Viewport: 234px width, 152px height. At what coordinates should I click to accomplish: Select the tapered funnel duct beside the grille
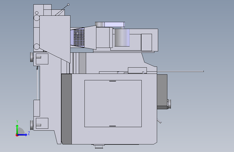(x=90, y=37)
